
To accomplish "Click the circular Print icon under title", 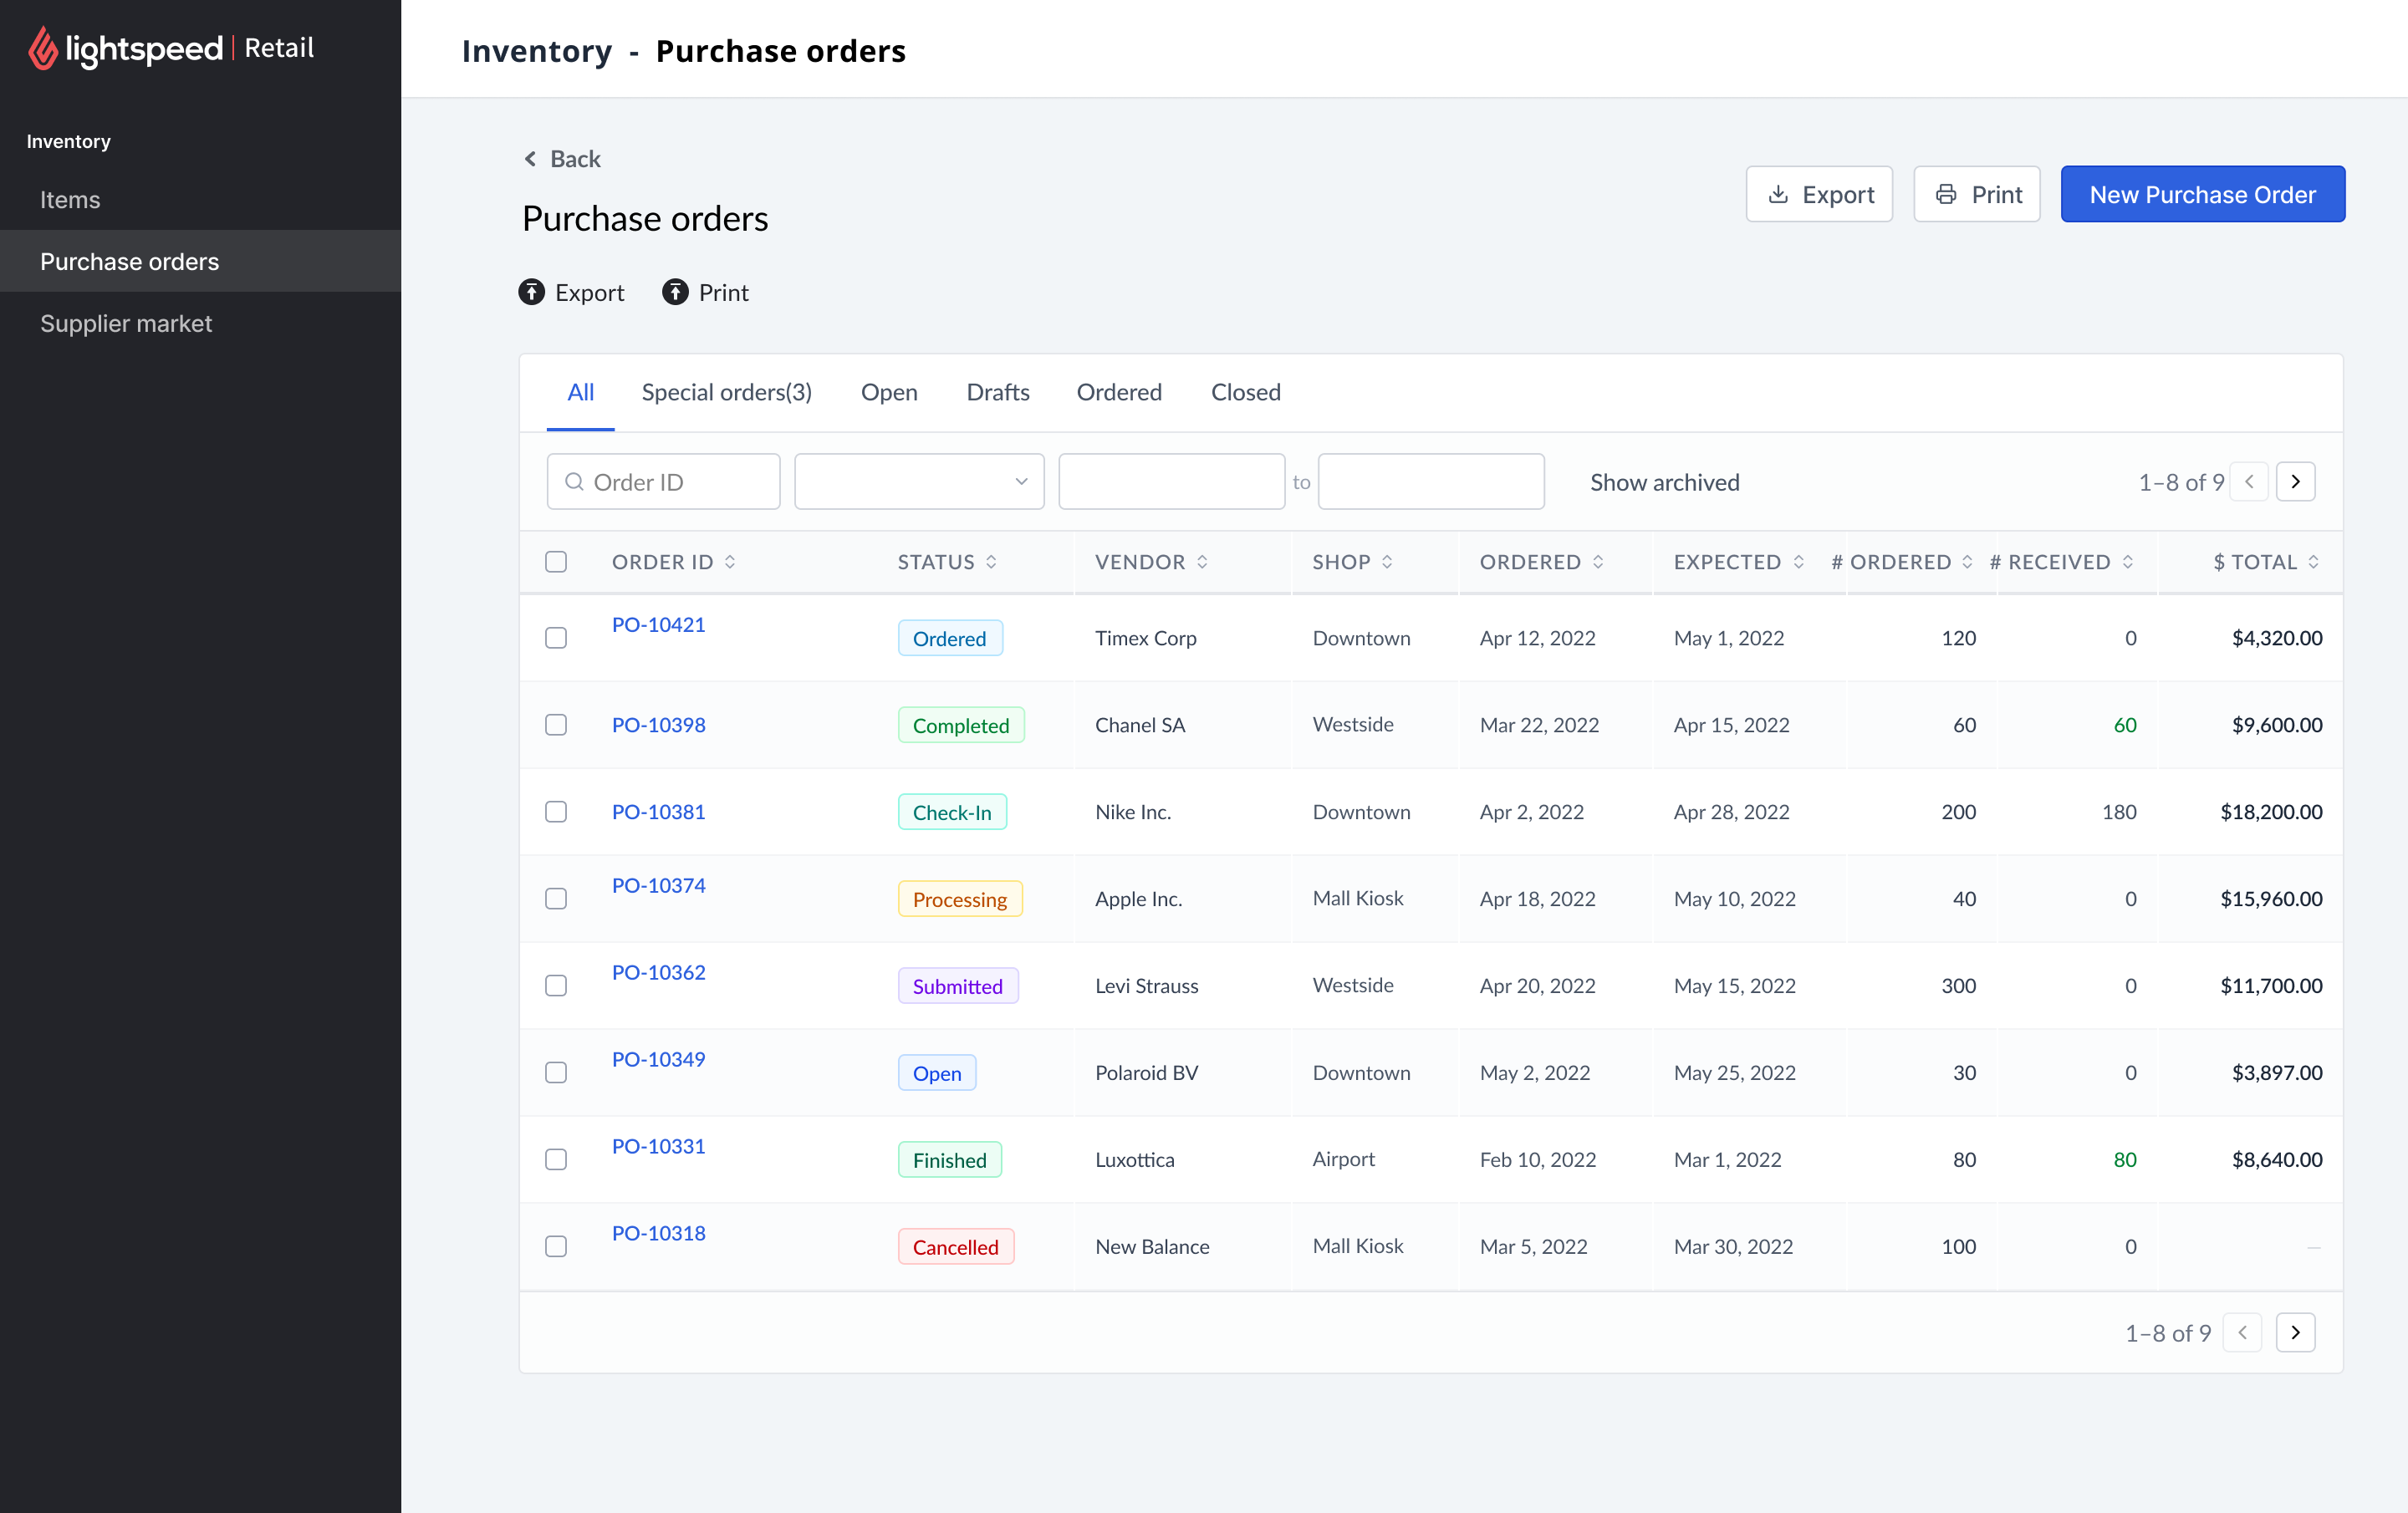I will pyautogui.click(x=676, y=292).
